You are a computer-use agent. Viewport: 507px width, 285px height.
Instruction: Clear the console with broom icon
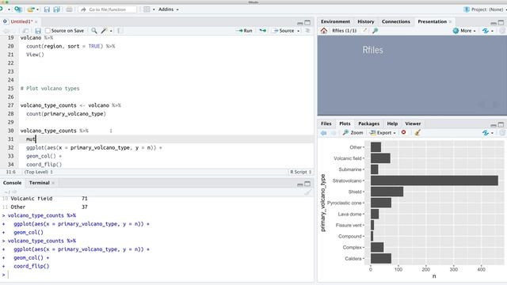[x=308, y=192]
